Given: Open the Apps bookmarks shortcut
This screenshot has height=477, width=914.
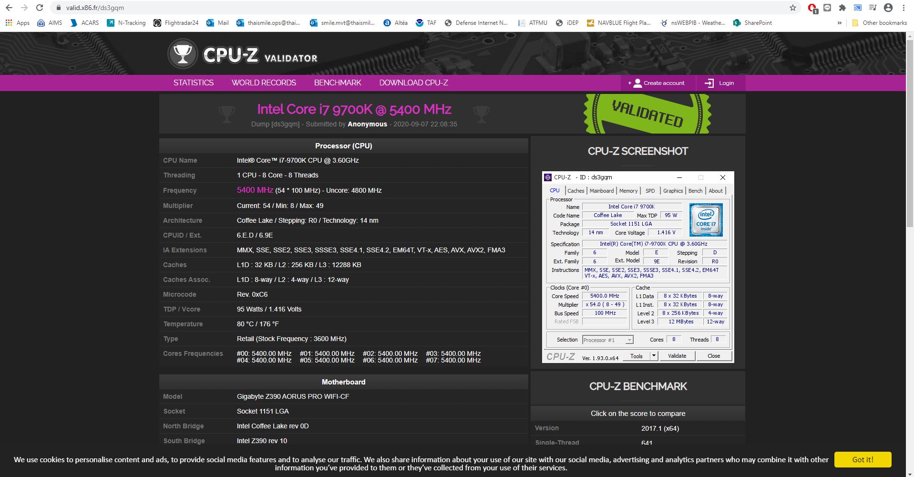Looking at the screenshot, I should (x=17, y=22).
